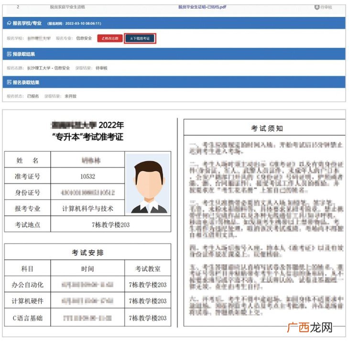Click the 信息安全 major value after 报名专业
The height and width of the screenshot is (341, 349).
[x=84, y=38]
